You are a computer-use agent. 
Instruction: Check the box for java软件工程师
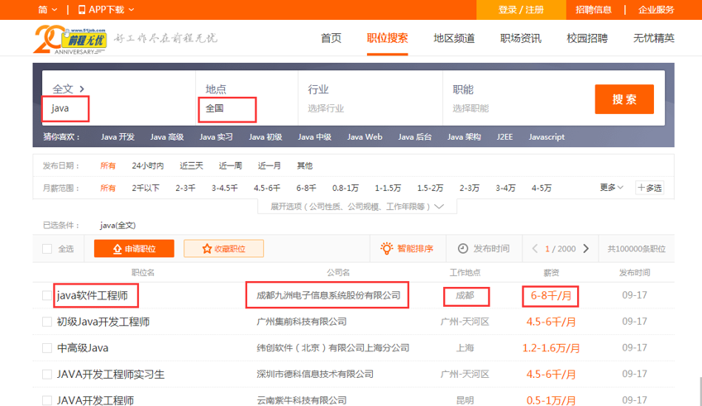[47, 295]
